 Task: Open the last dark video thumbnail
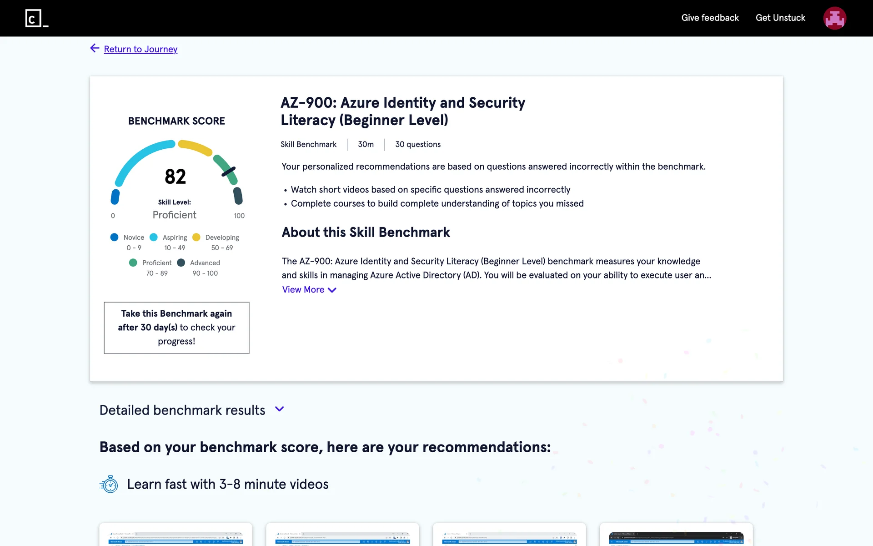pos(676,537)
